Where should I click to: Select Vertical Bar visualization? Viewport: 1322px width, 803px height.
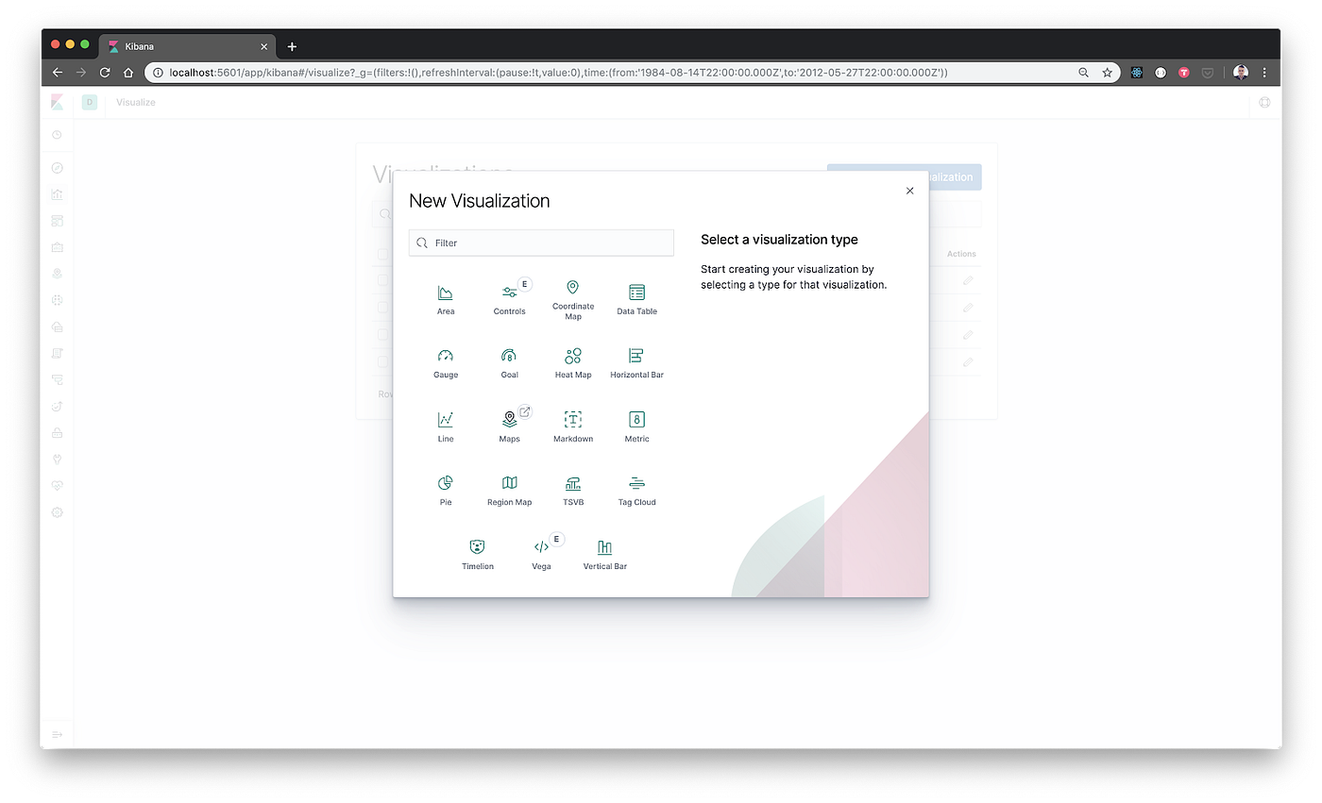605,554
